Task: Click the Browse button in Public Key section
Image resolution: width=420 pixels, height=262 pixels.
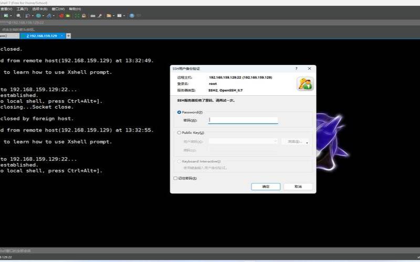Action: [294, 141]
